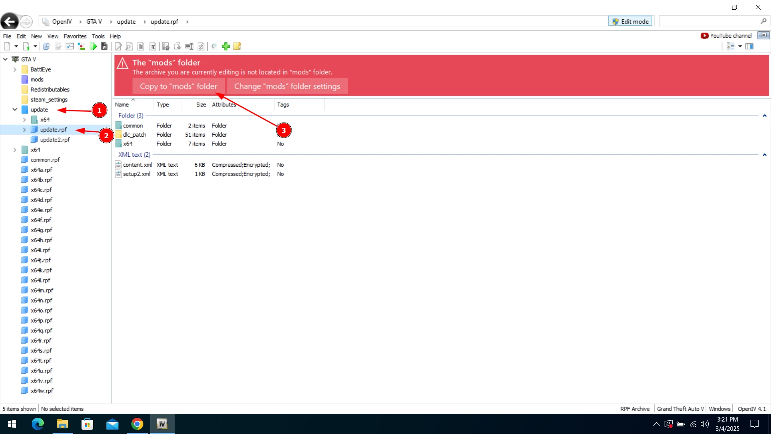Collapse the Folder (3) group
Viewport: 771px width, 434px height.
coord(765,115)
